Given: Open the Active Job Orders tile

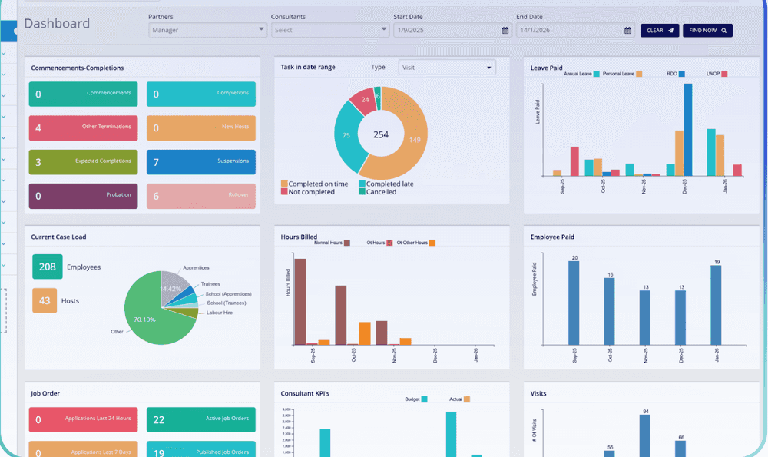Looking at the screenshot, I should pyautogui.click(x=200, y=420).
